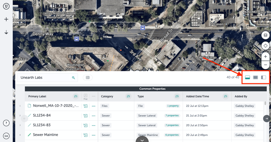
Task: Click Gabby Shelley in the Norwell_MA row
Action: [245, 106]
